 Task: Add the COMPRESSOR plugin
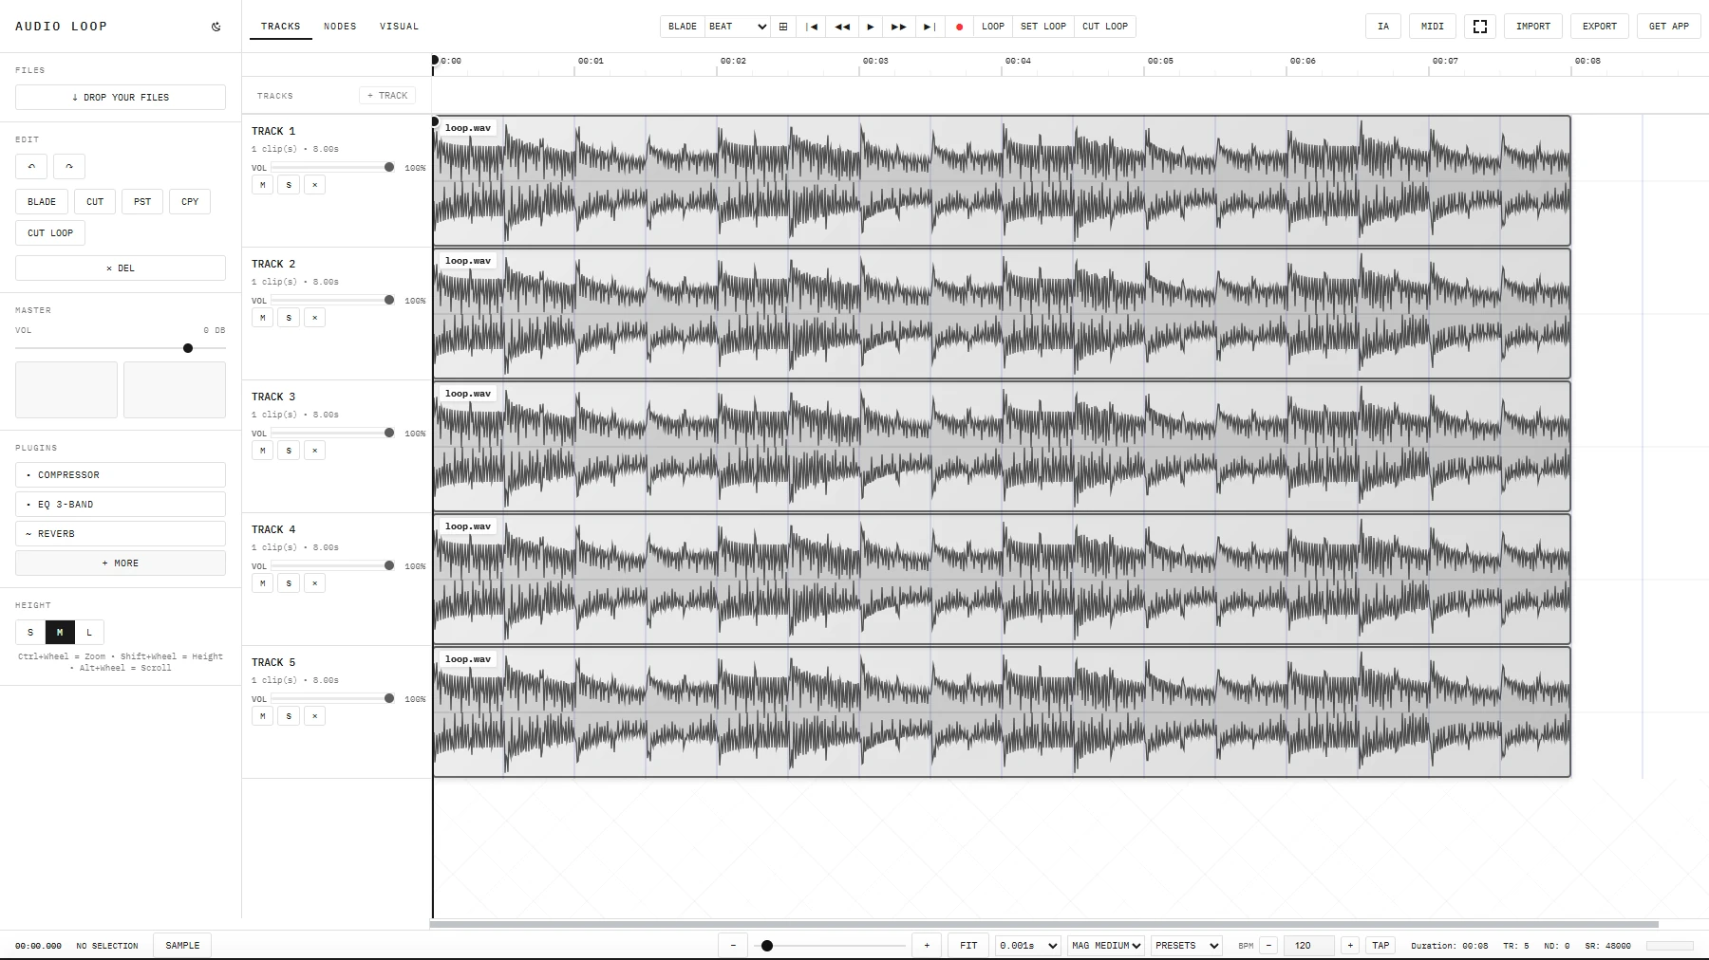[x=121, y=475]
